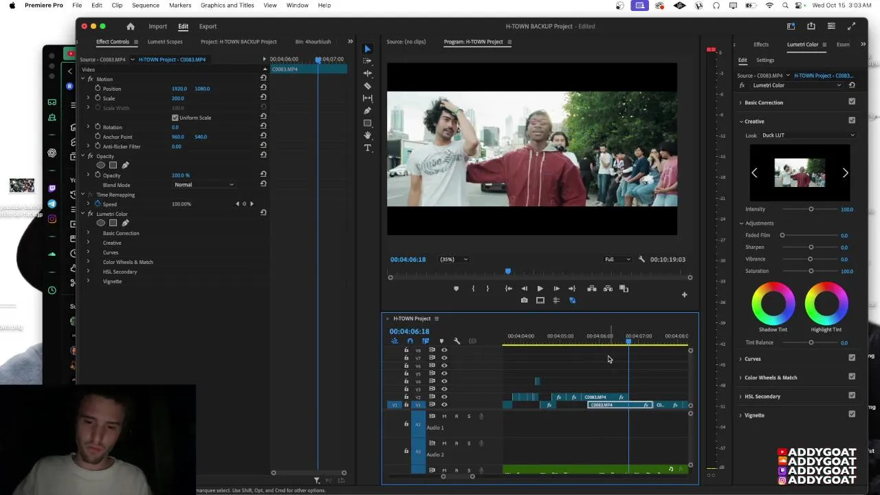Viewport: 880px width, 495px height.
Task: Switch to the Import workspace tab
Action: point(157,26)
